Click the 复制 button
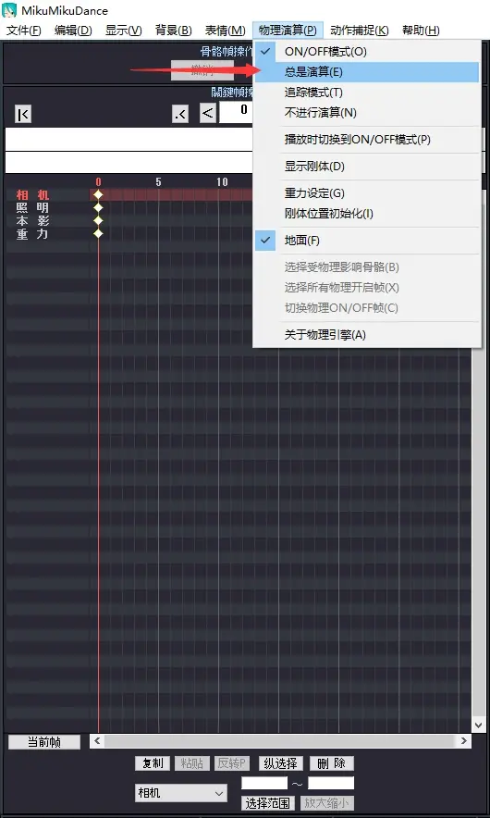 point(153,763)
